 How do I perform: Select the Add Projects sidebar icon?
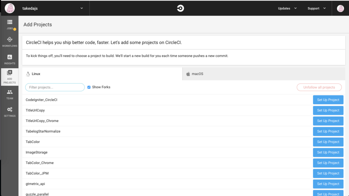[10, 73]
